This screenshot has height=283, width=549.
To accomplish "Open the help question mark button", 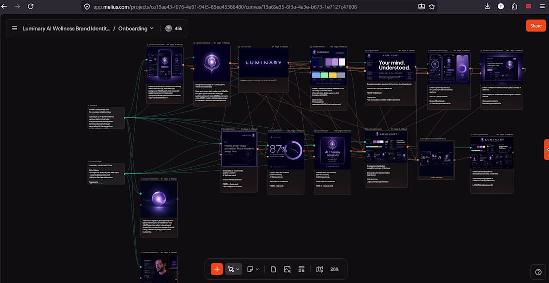I will pos(538,272).
